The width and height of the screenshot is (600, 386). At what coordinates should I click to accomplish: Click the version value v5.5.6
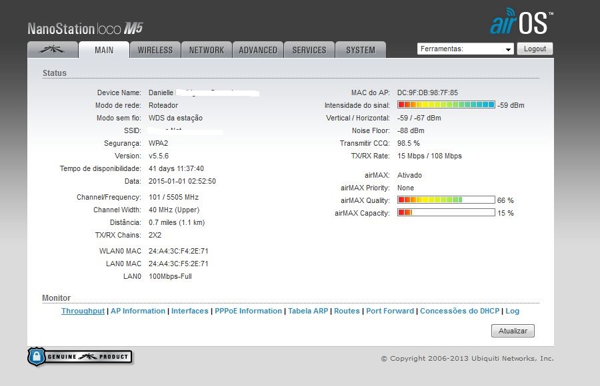tap(159, 156)
